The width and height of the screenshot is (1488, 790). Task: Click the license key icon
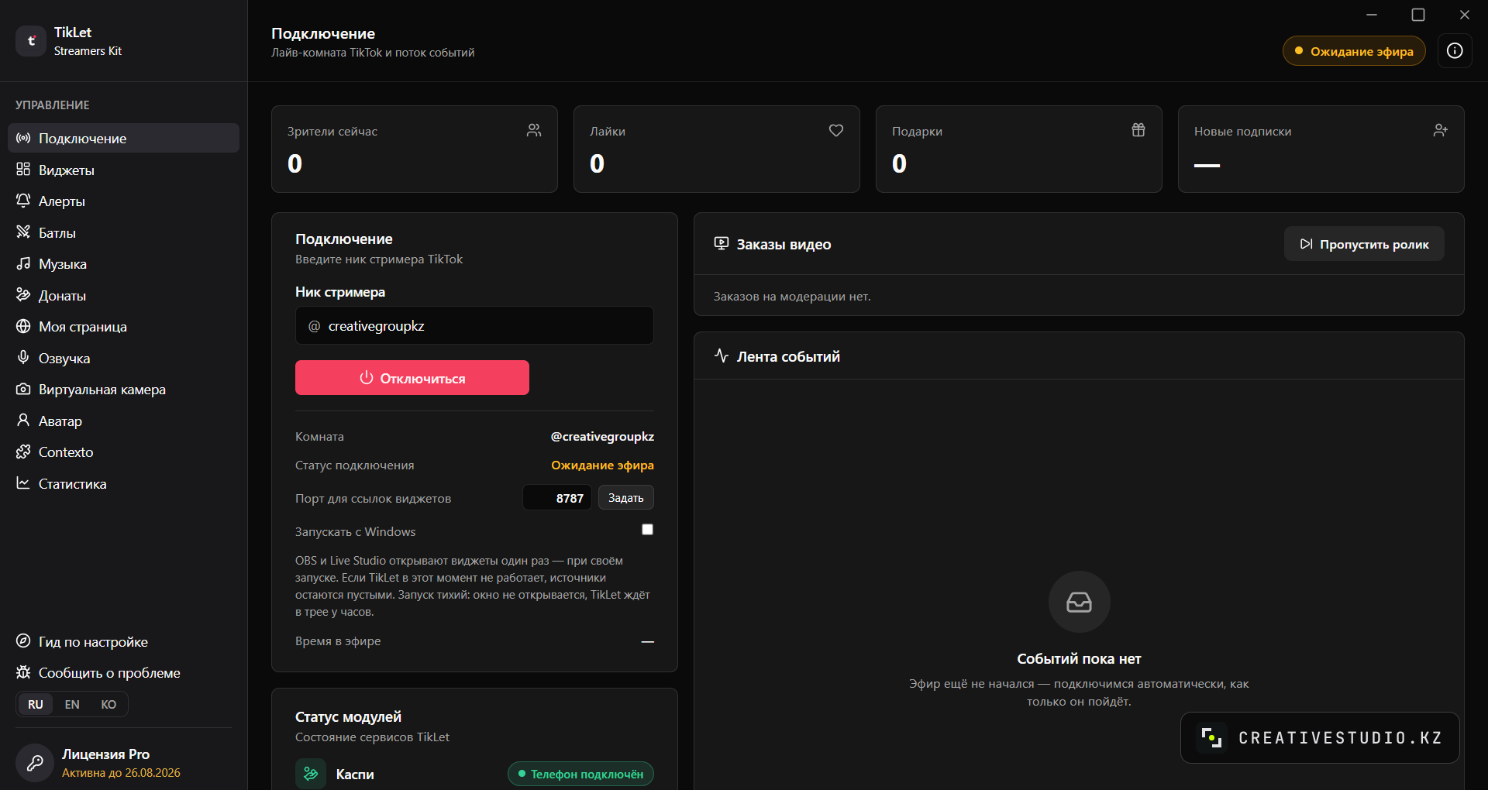35,763
